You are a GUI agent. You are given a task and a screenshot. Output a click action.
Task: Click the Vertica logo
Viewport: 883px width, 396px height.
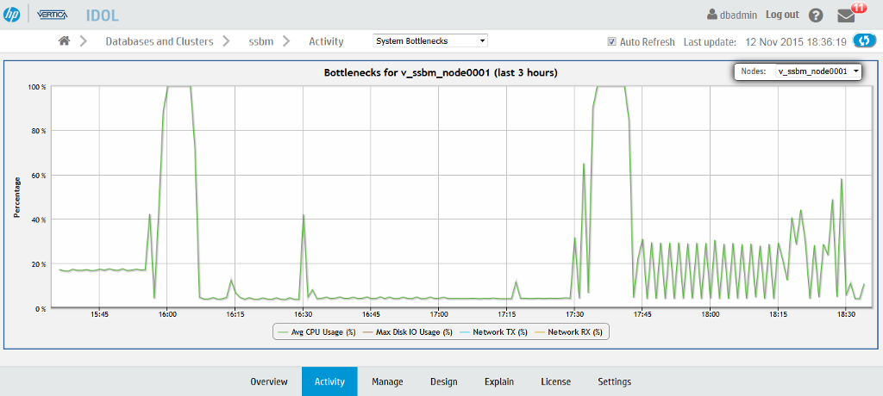(x=54, y=14)
